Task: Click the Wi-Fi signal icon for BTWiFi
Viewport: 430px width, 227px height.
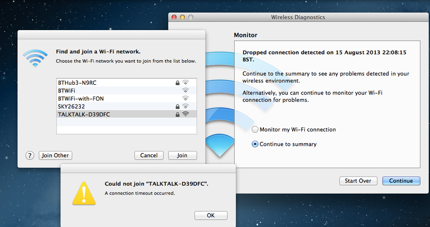Action: 186,91
